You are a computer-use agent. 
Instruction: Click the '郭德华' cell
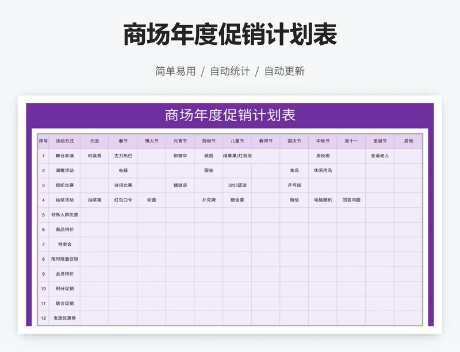(x=180, y=156)
